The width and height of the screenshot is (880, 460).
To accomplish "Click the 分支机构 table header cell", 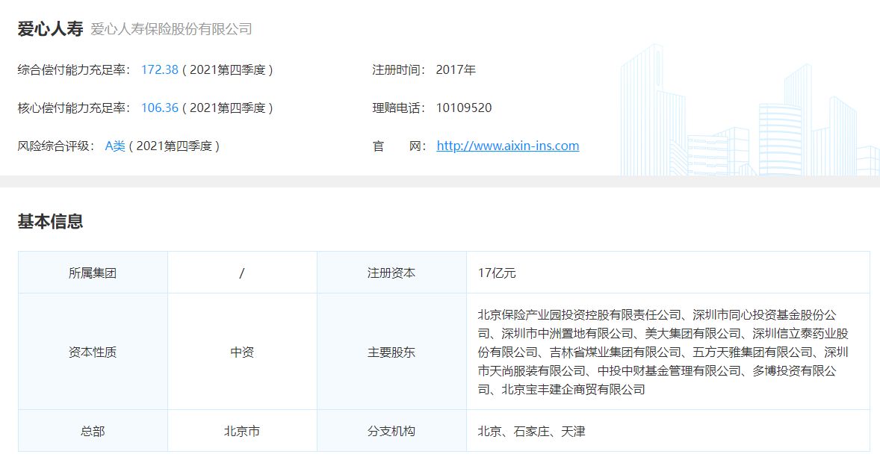I will (391, 432).
